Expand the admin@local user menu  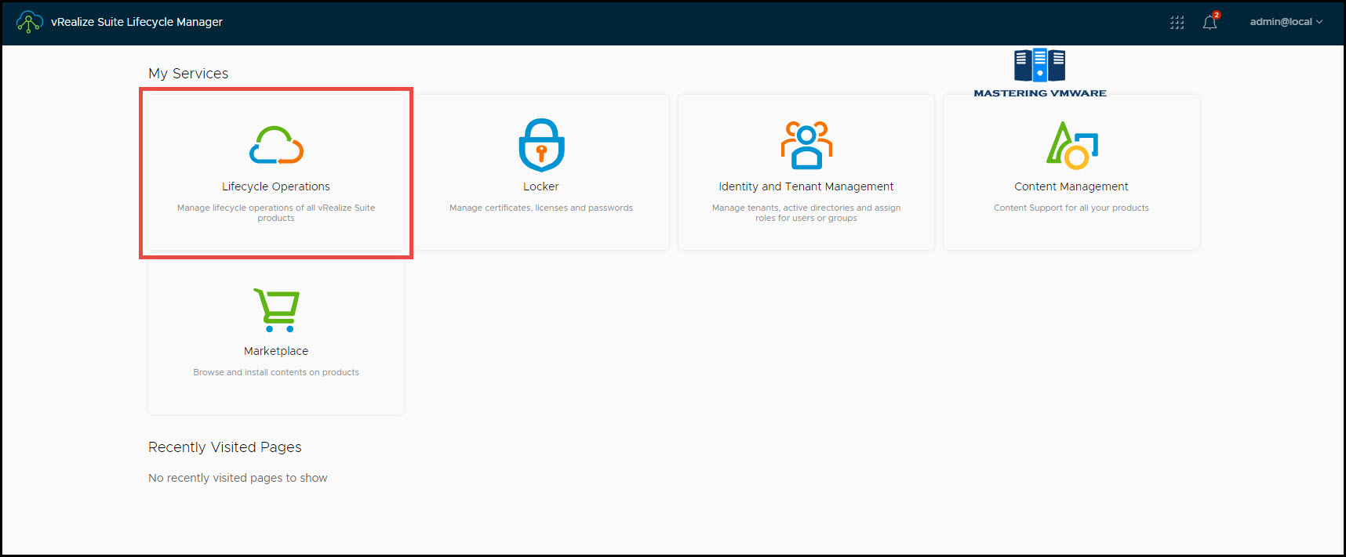[x=1286, y=22]
